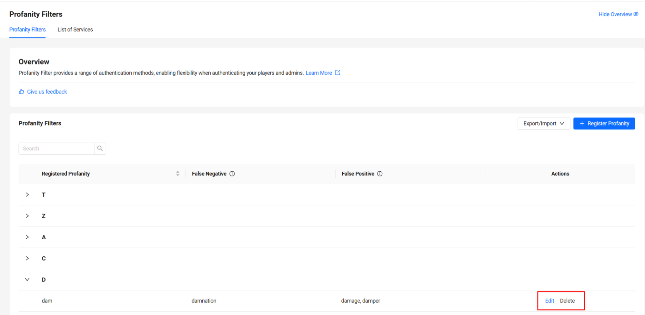Click the damnation false negative cell
This screenshot has width=645, height=315.
204,301
